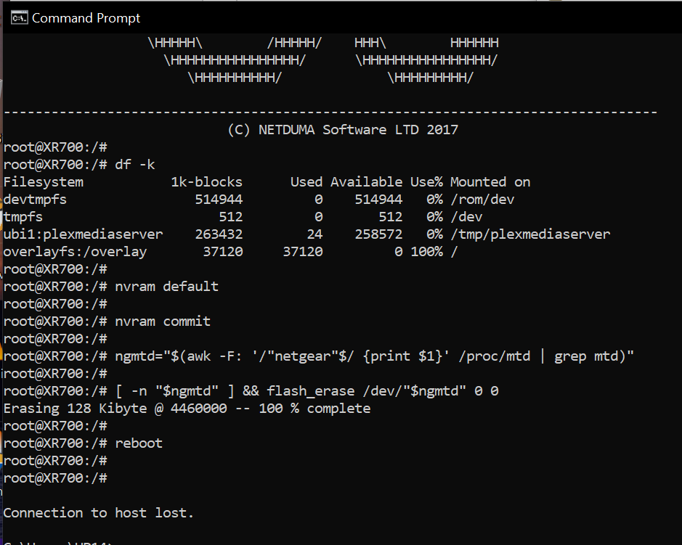Click the 'Connection to host lost.' message
The image size is (682, 545).
coord(97,512)
